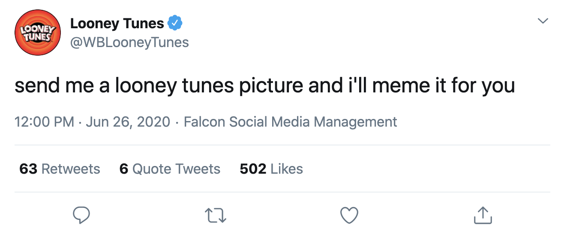Open the Looney Tunes display name

117,23
